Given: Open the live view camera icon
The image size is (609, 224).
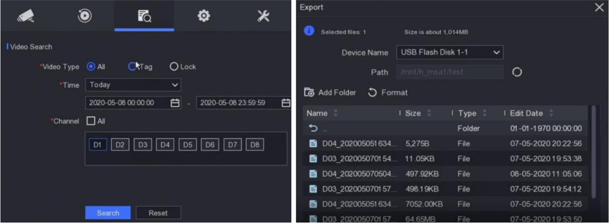Looking at the screenshot, I should pyautogui.click(x=25, y=16).
